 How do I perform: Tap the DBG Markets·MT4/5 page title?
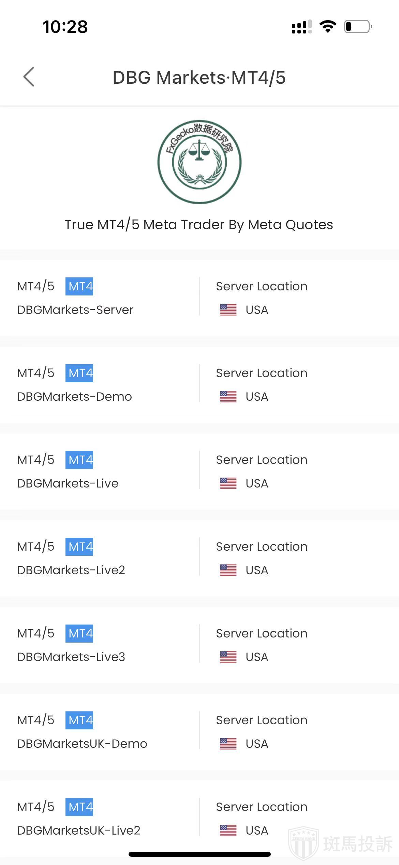tap(199, 78)
